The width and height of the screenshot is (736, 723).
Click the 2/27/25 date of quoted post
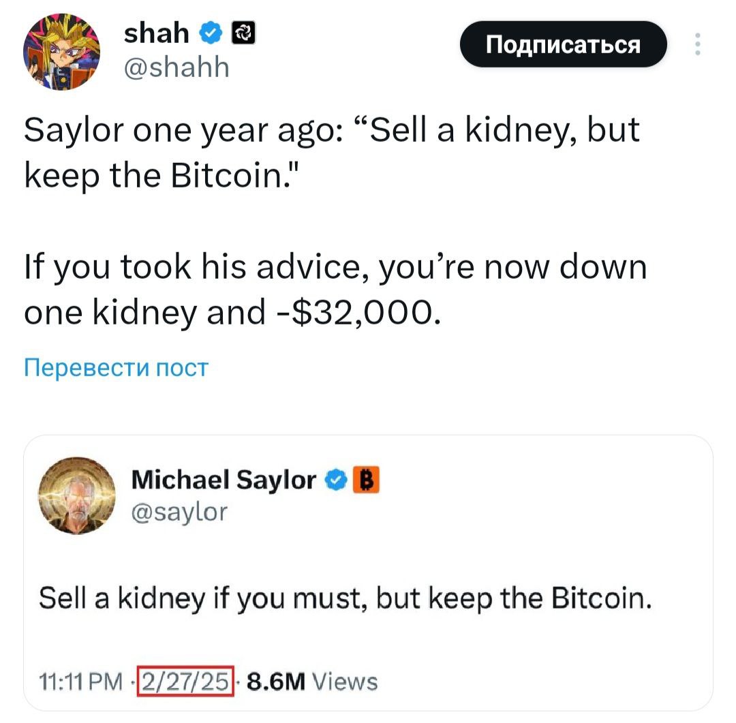[x=185, y=680]
